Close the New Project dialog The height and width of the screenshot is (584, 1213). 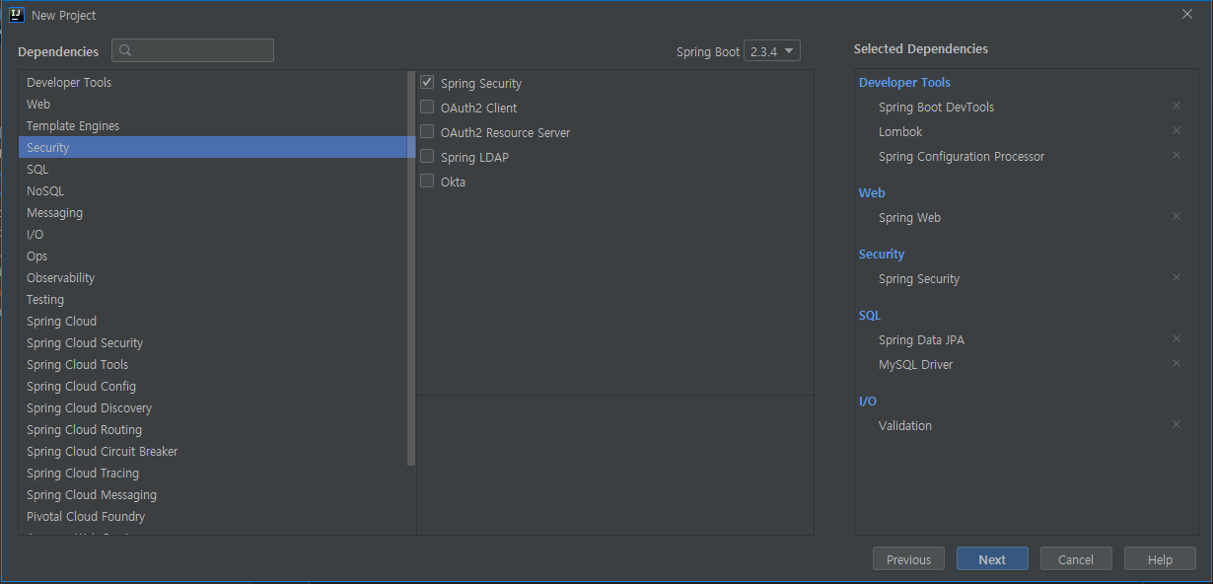pos(1186,15)
